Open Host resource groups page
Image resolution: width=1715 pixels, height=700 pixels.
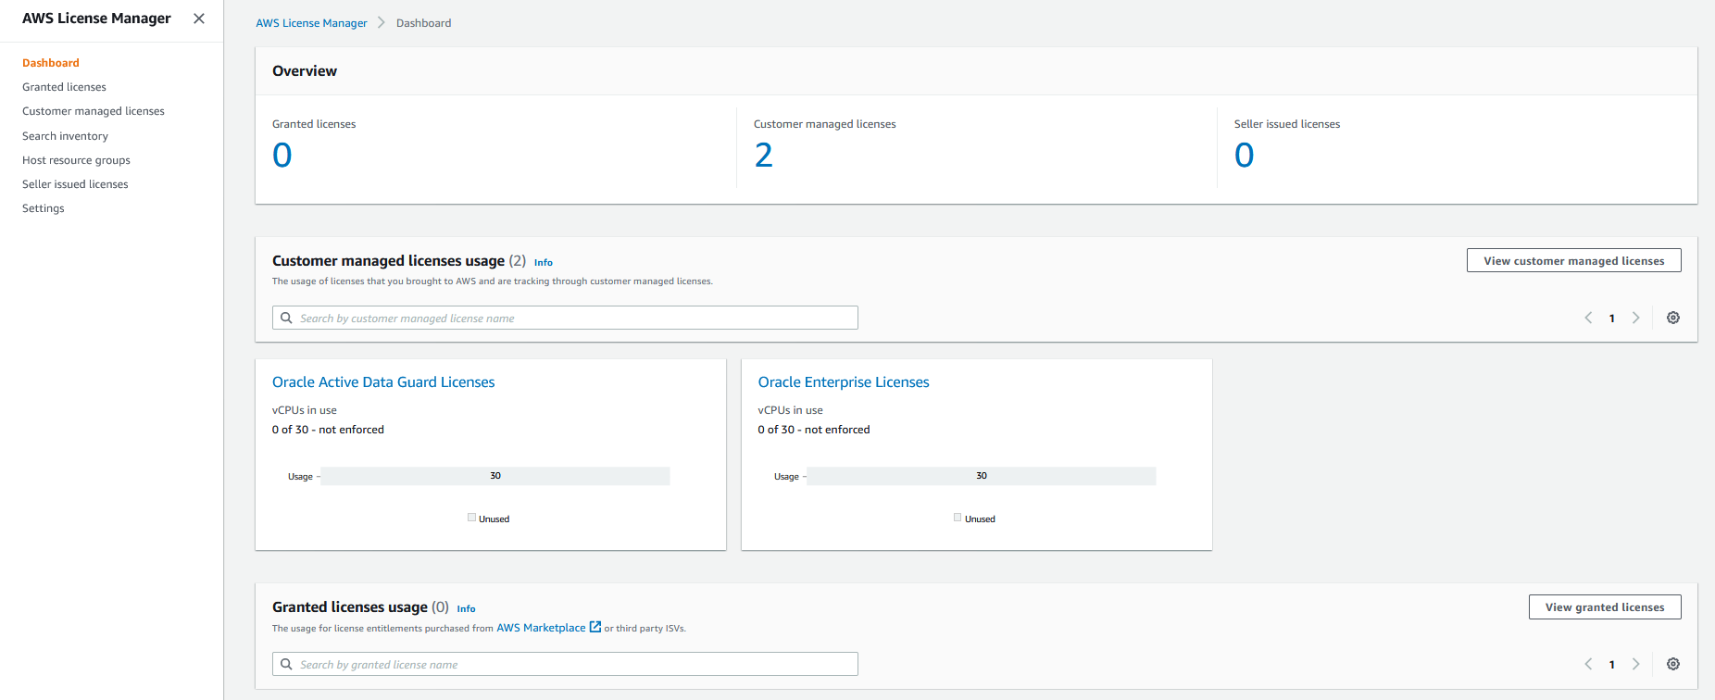coord(76,160)
